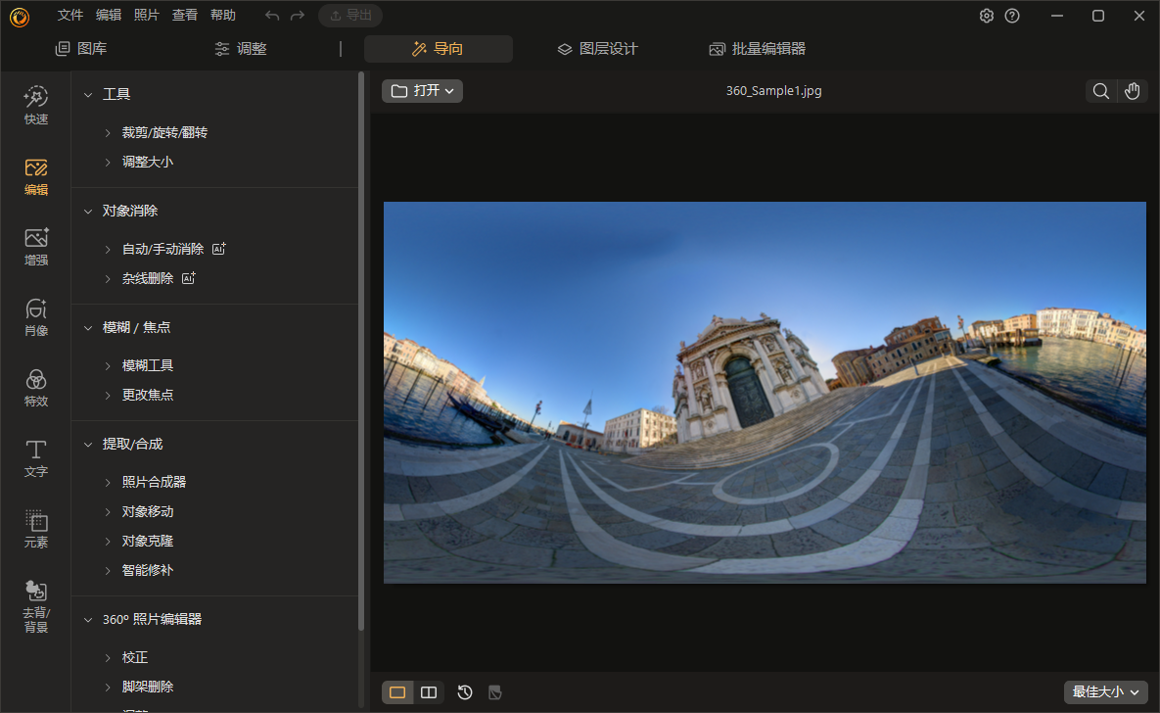
Task: Open the settings gear icon
Action: (986, 16)
